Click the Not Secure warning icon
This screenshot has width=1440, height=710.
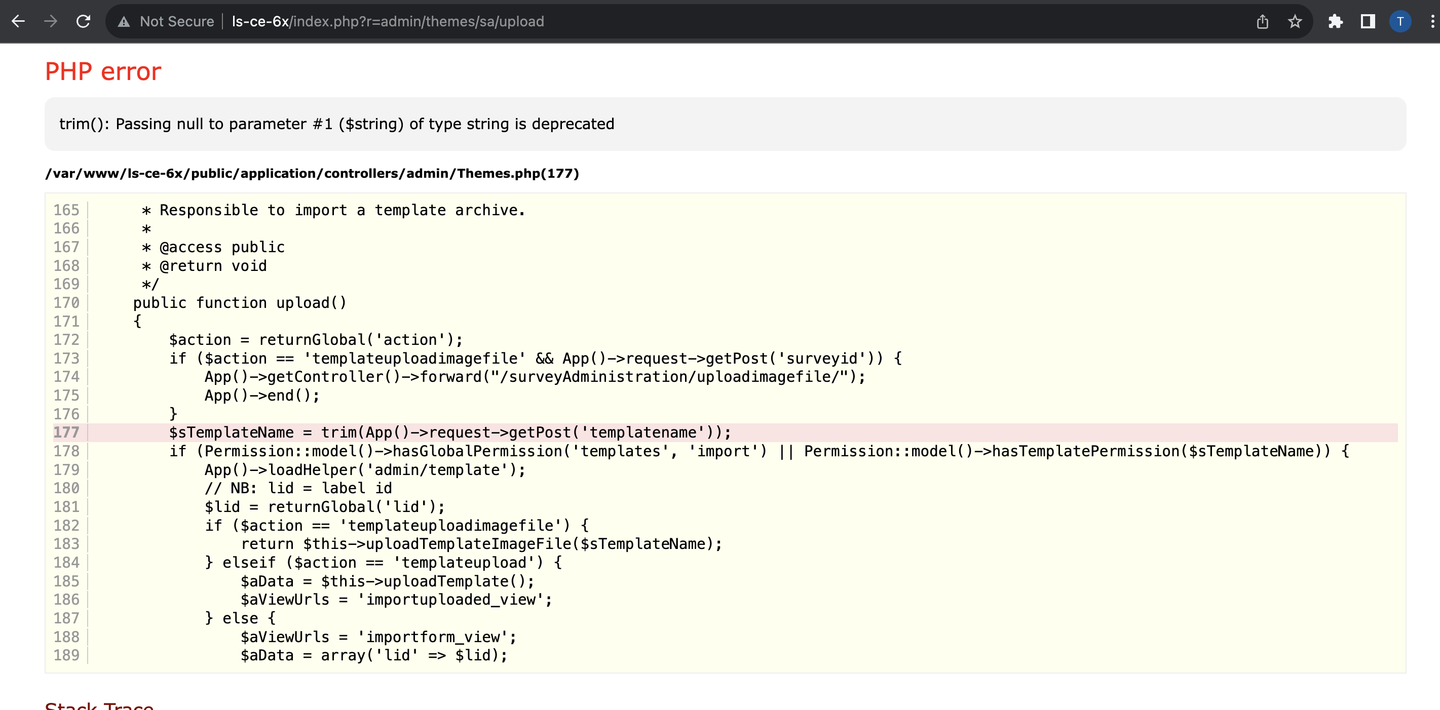tap(124, 22)
